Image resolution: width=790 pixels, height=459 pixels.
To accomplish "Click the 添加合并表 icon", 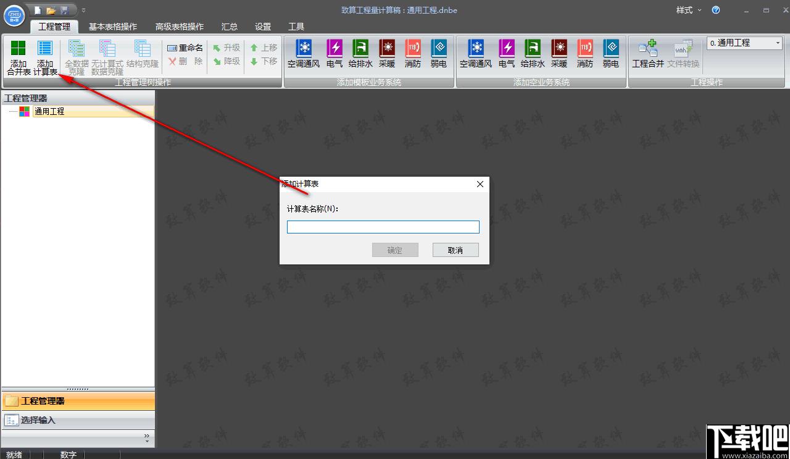I will tap(19, 48).
